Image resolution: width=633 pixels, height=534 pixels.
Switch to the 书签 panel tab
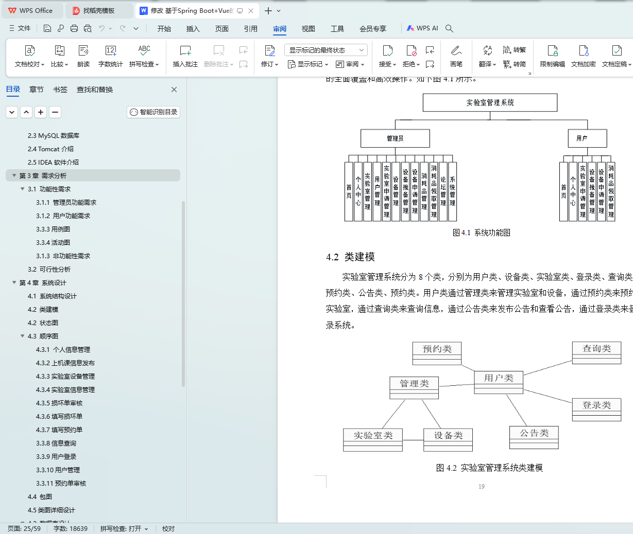[x=60, y=90]
